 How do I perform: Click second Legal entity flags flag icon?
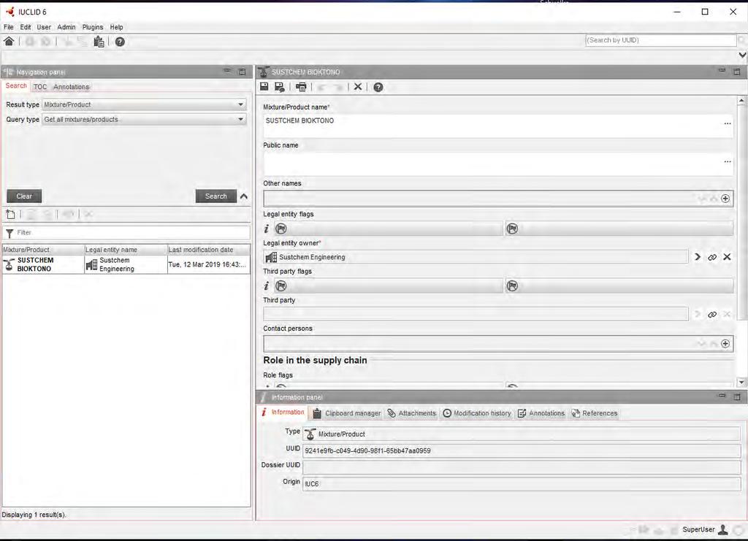point(512,229)
